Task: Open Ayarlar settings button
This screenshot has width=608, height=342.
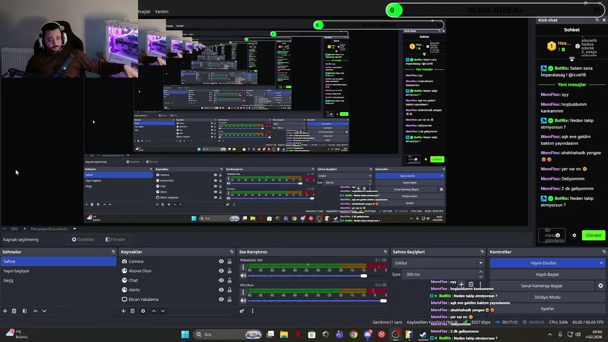Action: point(547,308)
